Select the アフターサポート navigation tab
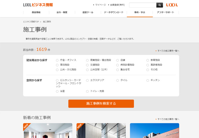Image resolution: width=199 pixels, height=138 pixels. point(165,12)
